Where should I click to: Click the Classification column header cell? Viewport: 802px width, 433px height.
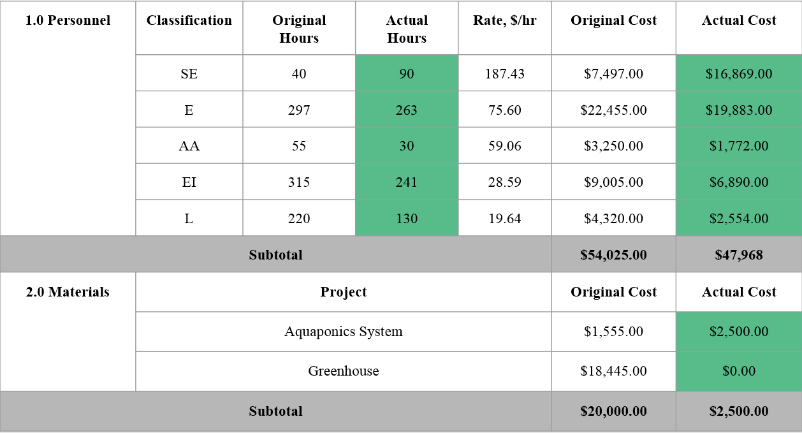click(189, 28)
